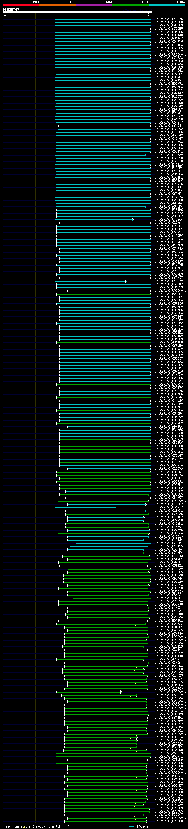The width and height of the screenshot is (188, 829).
Task: Click hit UniRef100_A7NZS8
Action: [169, 58]
